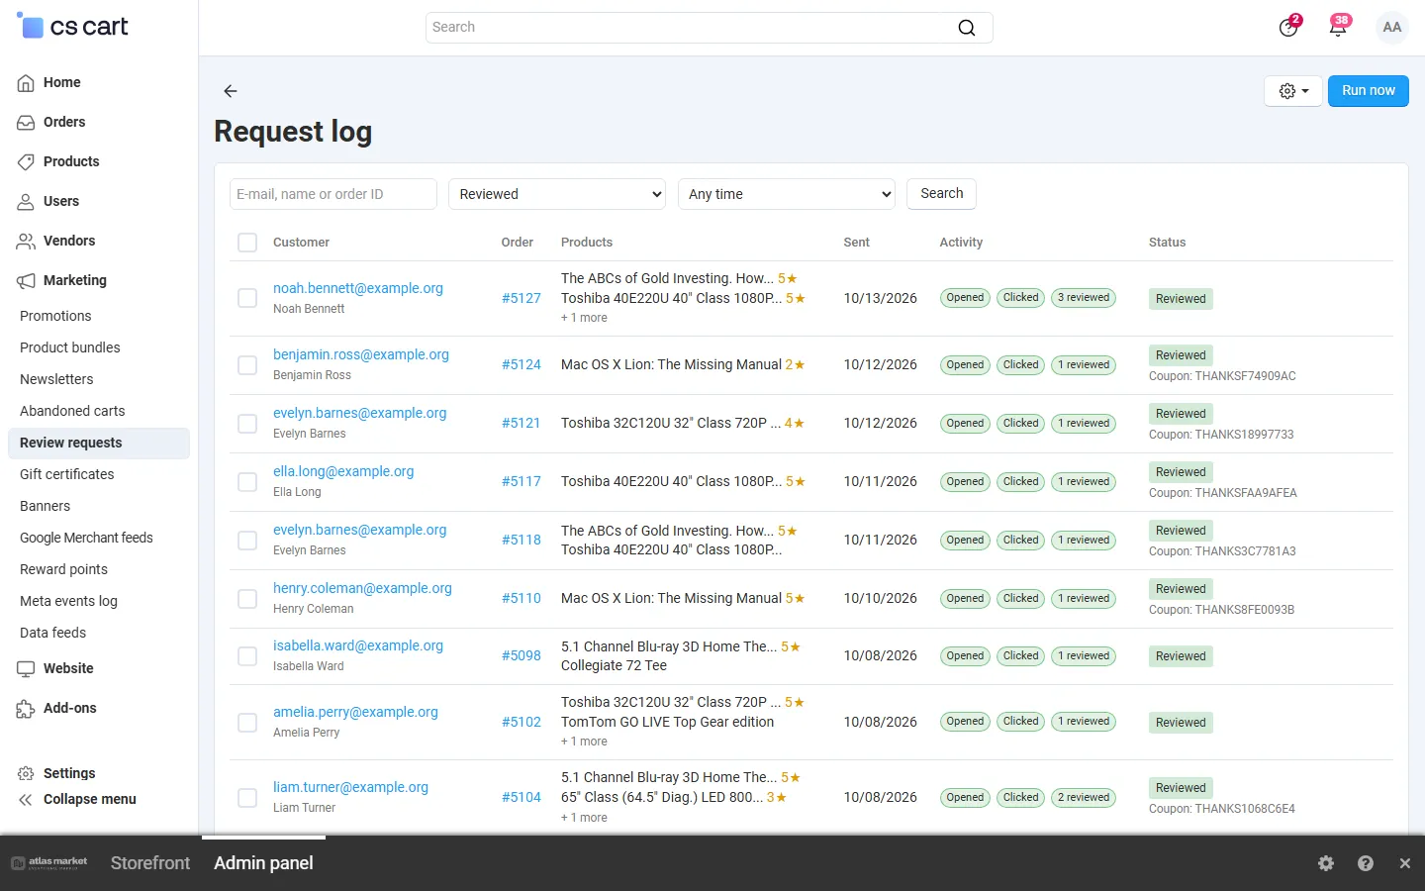Collapse the sidebar menu

77,800
